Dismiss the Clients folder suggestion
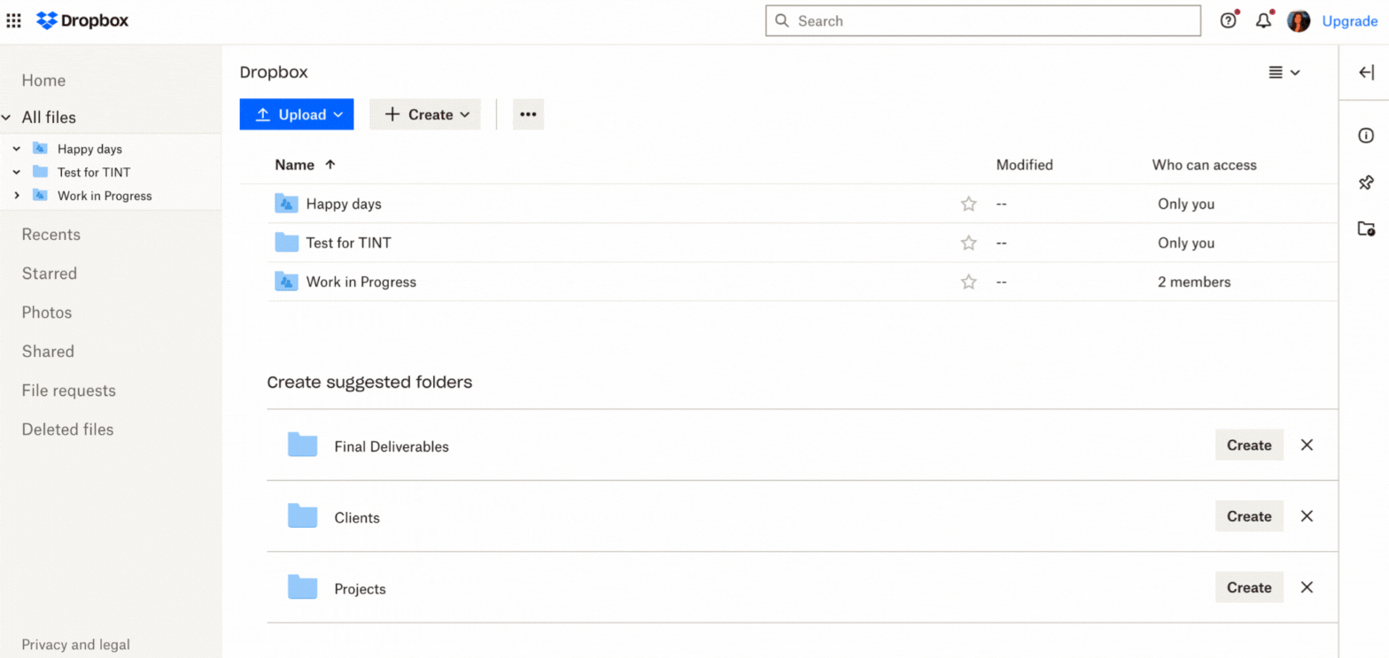The height and width of the screenshot is (658, 1389). point(1307,516)
